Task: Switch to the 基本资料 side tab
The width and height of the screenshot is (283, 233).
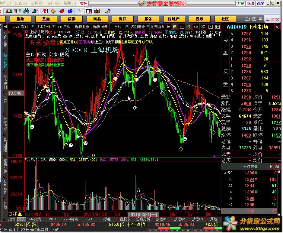Action: [5, 82]
